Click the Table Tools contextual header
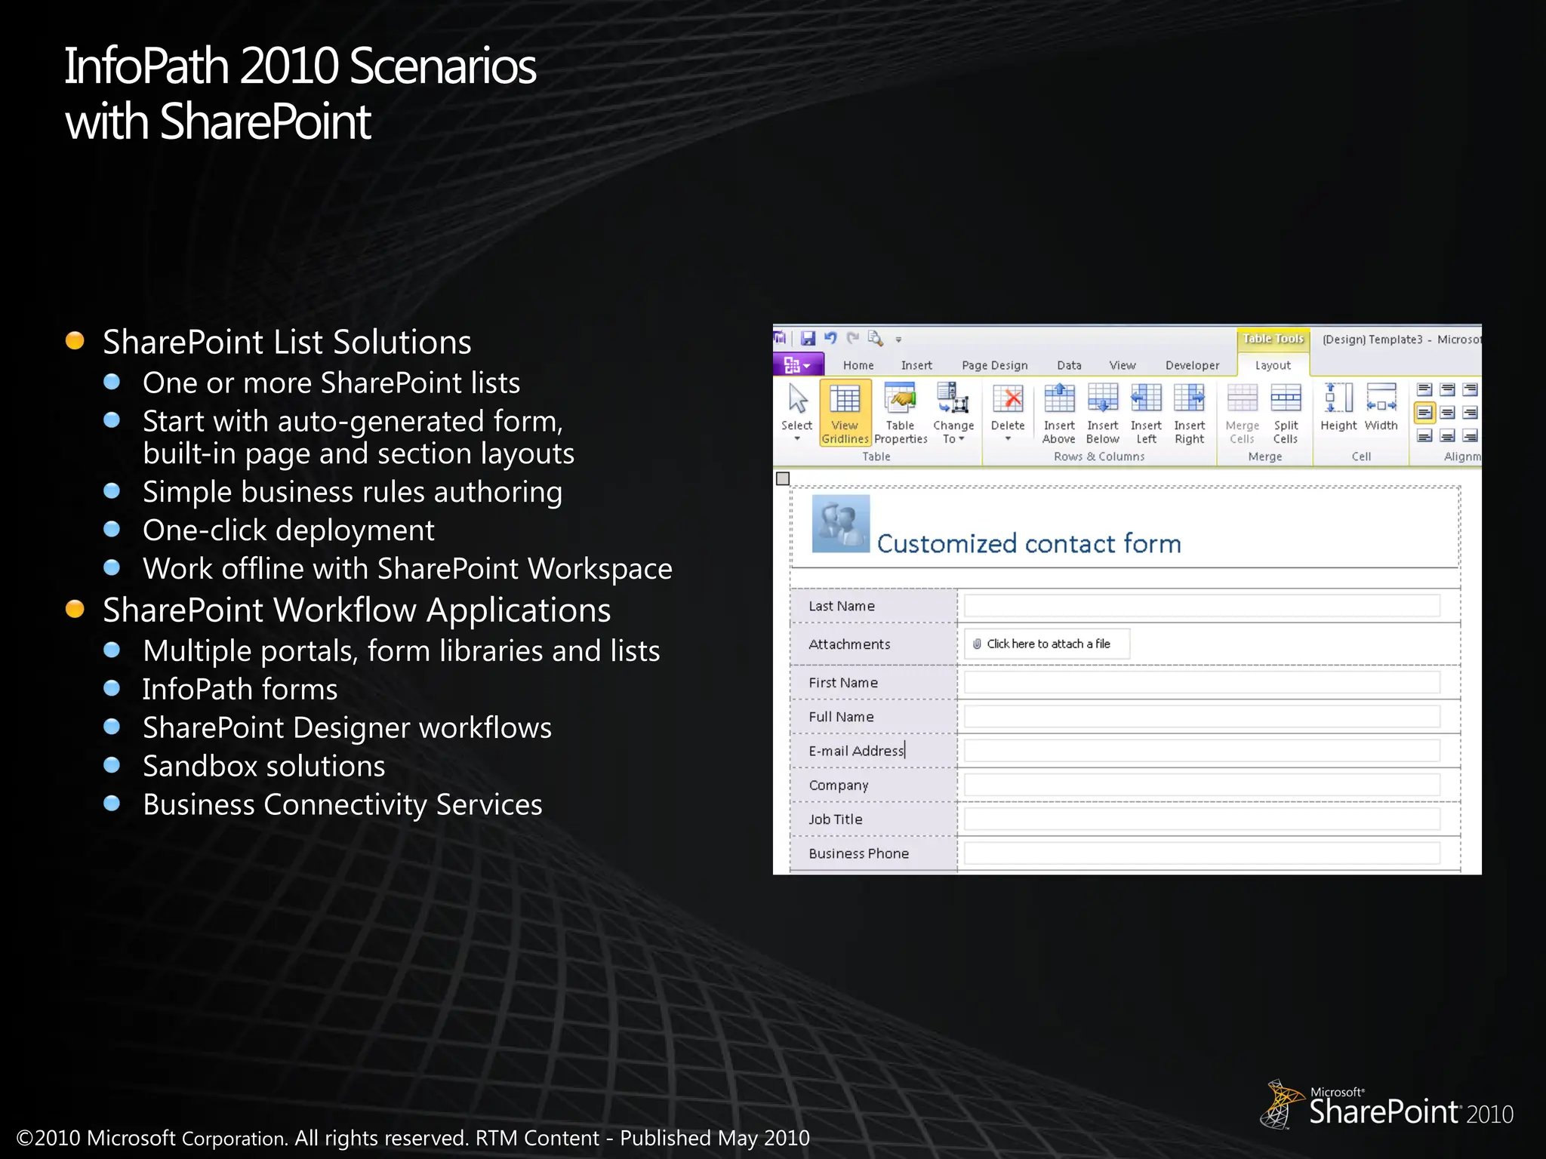The height and width of the screenshot is (1159, 1546). (x=1273, y=339)
